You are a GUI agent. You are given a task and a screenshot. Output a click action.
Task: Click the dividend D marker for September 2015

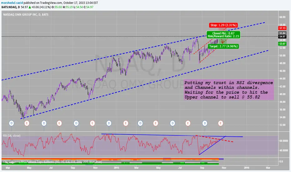tap(205, 123)
